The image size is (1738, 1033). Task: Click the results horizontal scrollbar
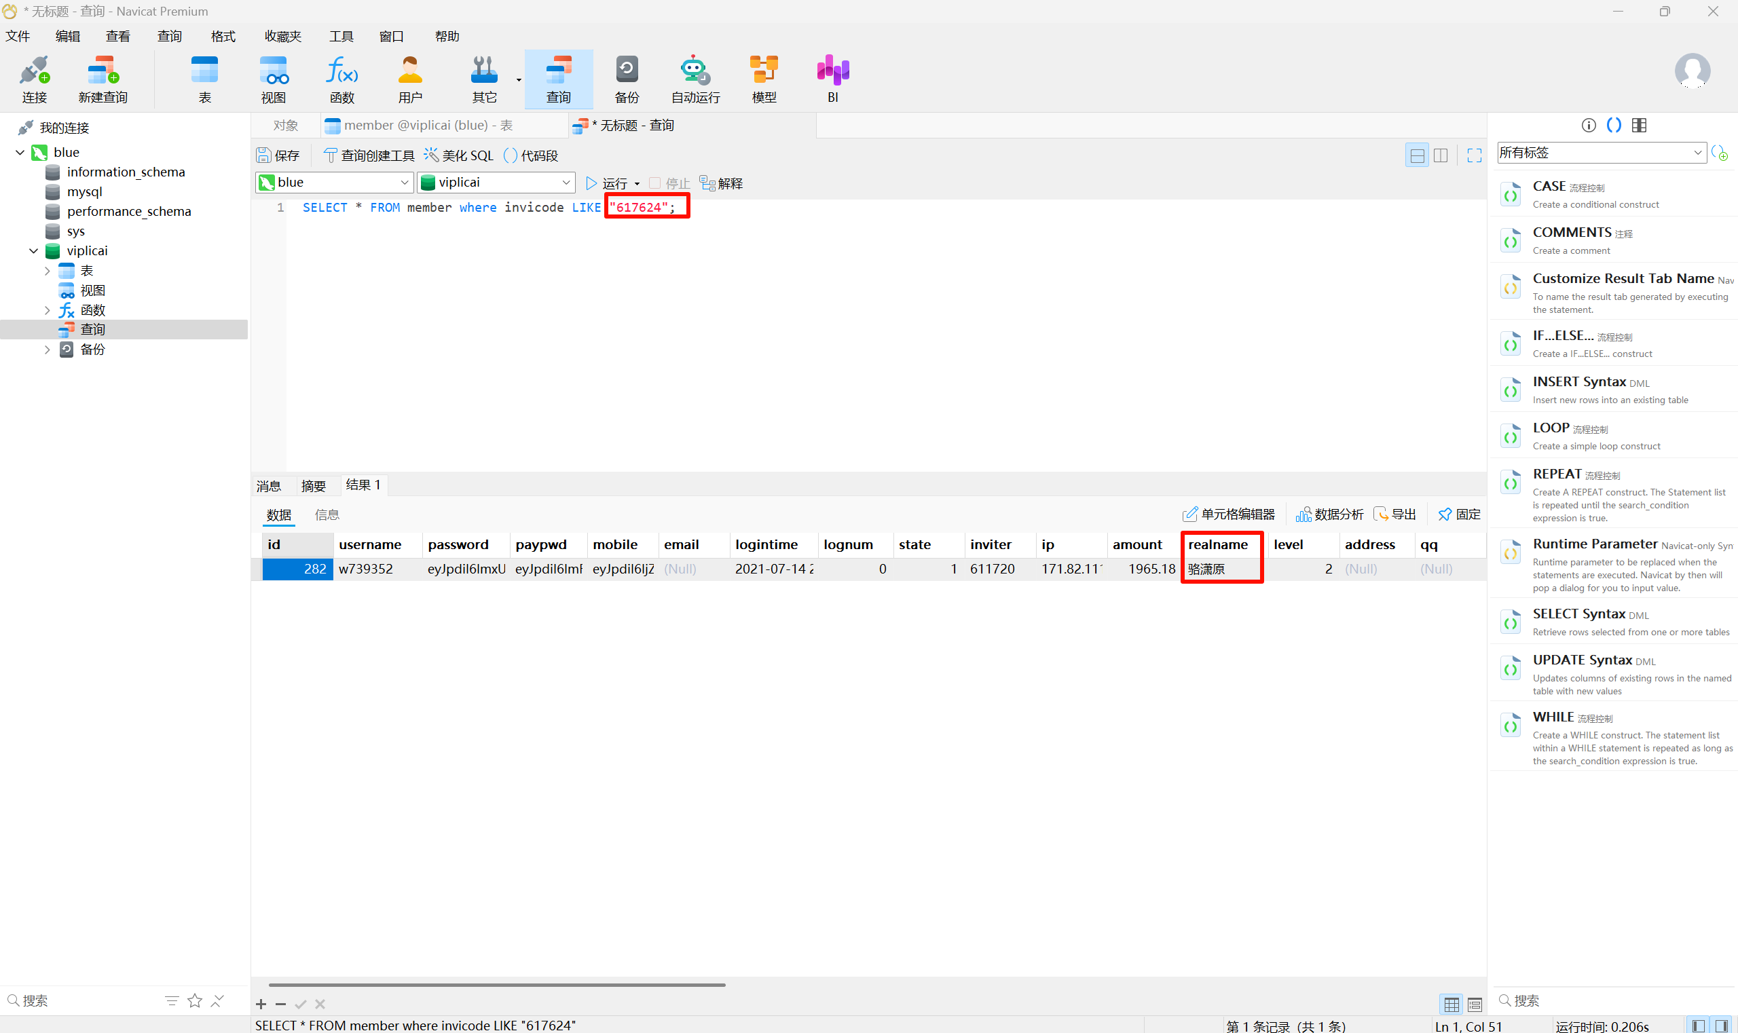497,985
